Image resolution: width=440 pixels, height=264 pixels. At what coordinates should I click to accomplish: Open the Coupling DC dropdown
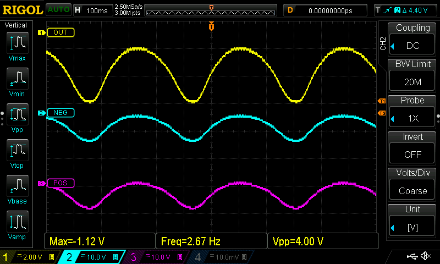click(x=412, y=40)
